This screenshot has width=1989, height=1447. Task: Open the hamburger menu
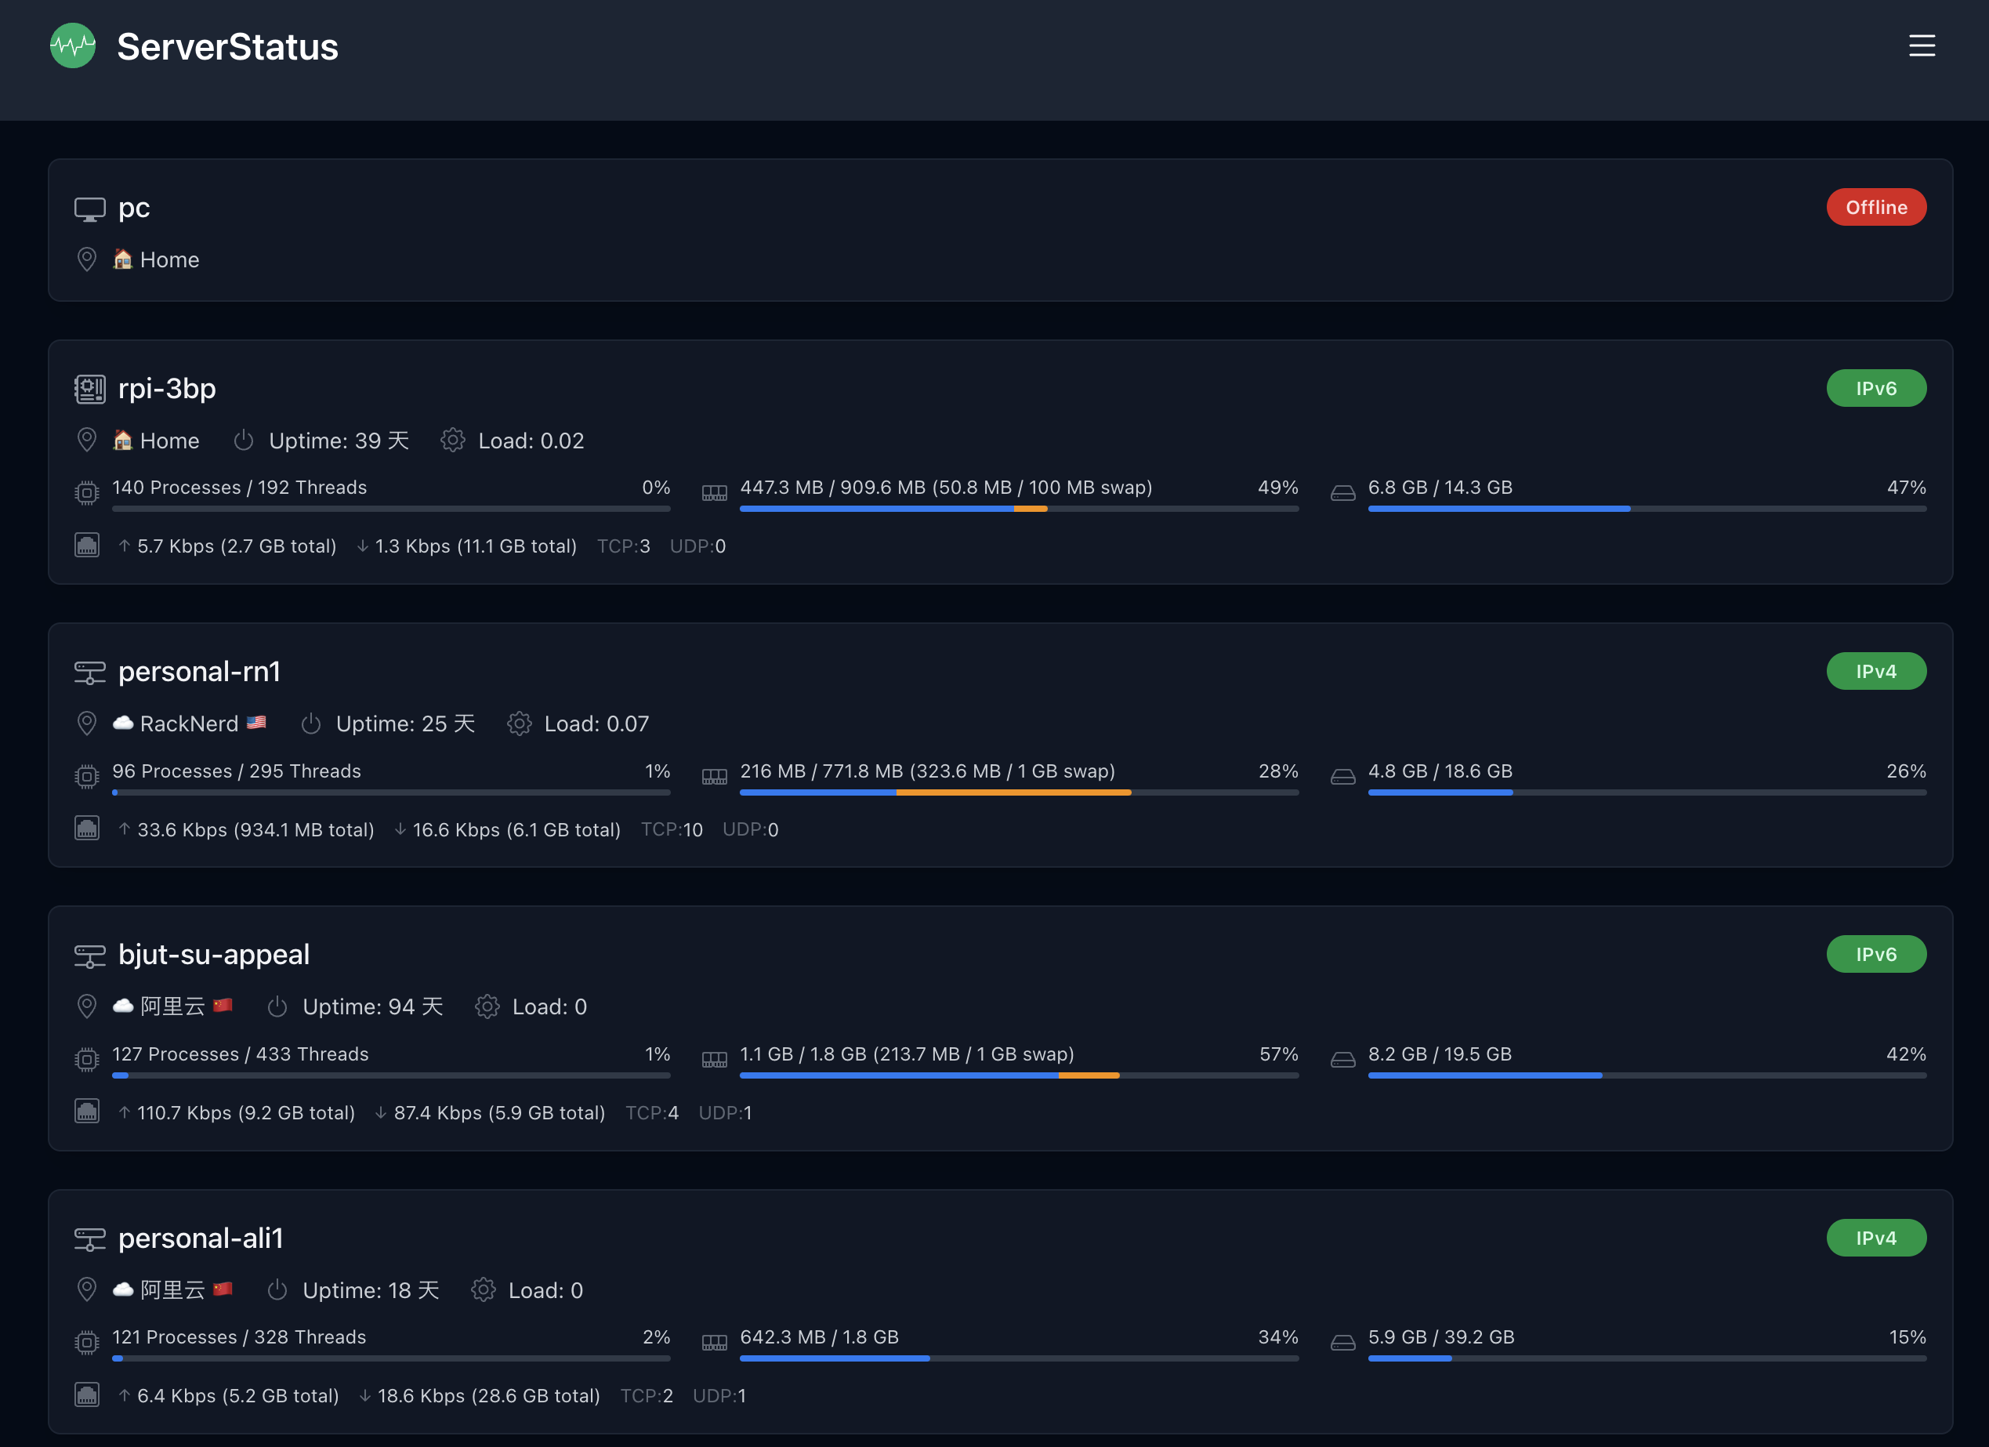[x=1922, y=46]
